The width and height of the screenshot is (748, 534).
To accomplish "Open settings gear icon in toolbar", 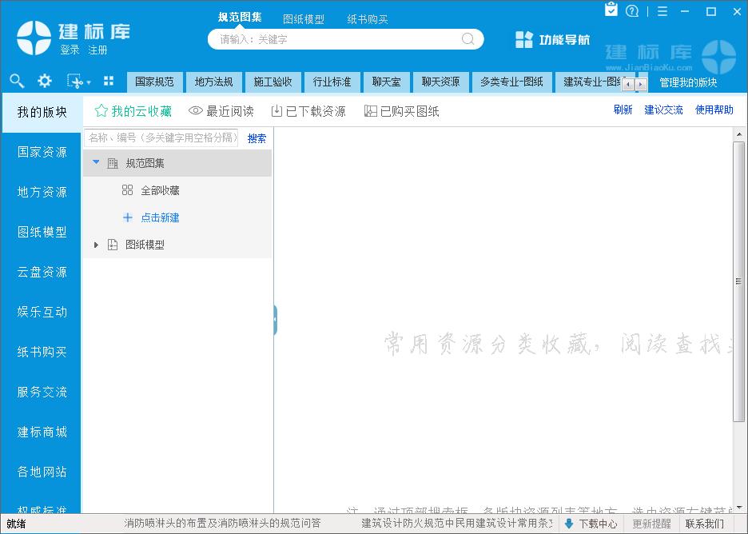I will [x=45, y=81].
